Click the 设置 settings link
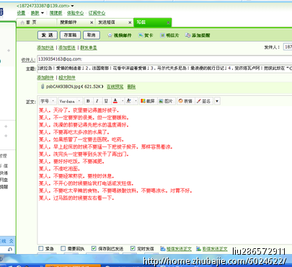The height and width of the screenshot is (267, 292). 21,13
